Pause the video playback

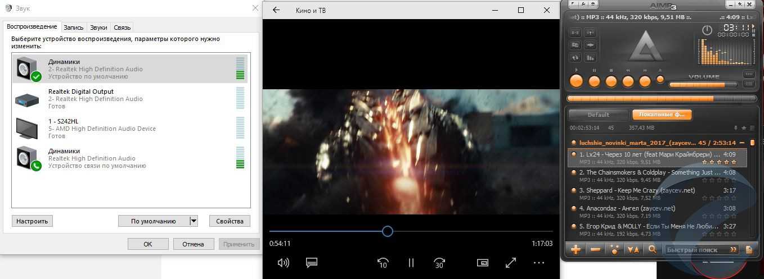pyautogui.click(x=411, y=263)
